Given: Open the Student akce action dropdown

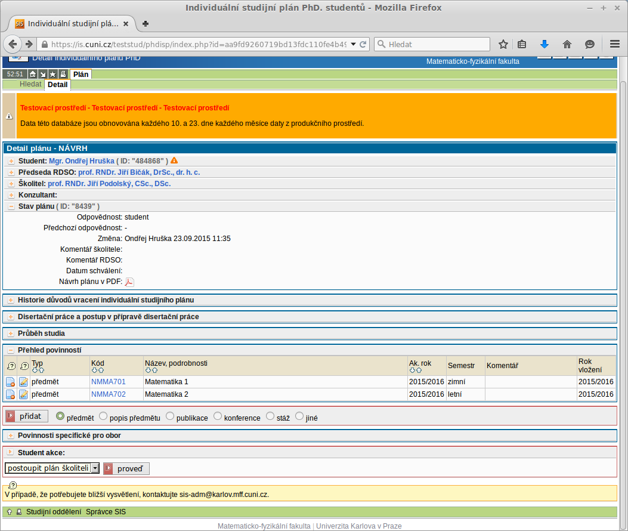Looking at the screenshot, I should [x=52, y=468].
